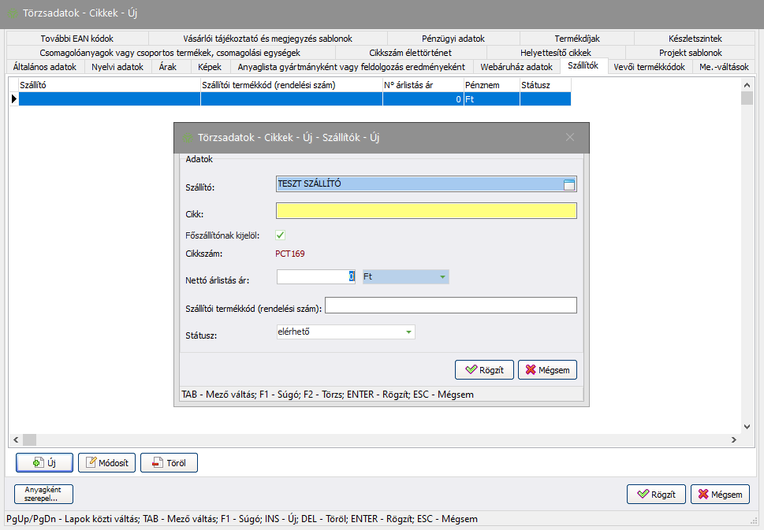The width and height of the screenshot is (764, 530).
Task: Confirm dialog with Rögzít checkmark button
Action: 484,369
